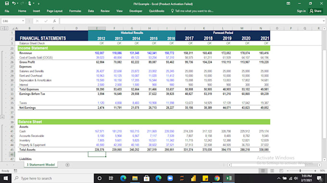Click the Cancel (X) formula bar icon

pyautogui.click(x=37, y=21)
